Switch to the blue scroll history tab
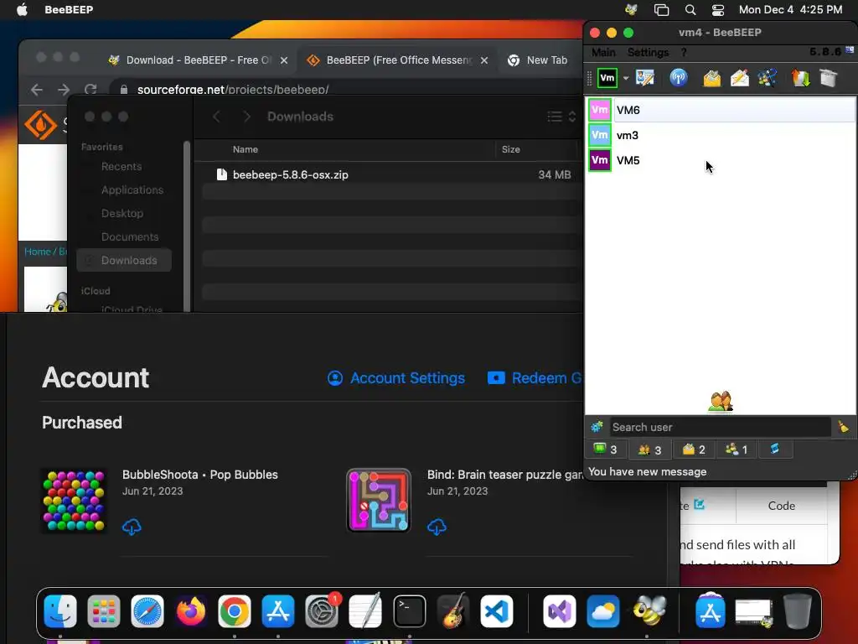 click(x=775, y=449)
